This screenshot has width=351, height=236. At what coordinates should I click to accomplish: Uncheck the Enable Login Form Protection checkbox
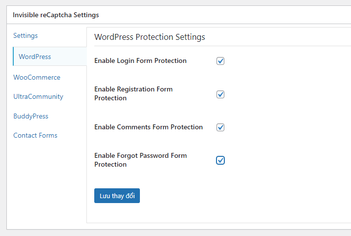(x=220, y=61)
